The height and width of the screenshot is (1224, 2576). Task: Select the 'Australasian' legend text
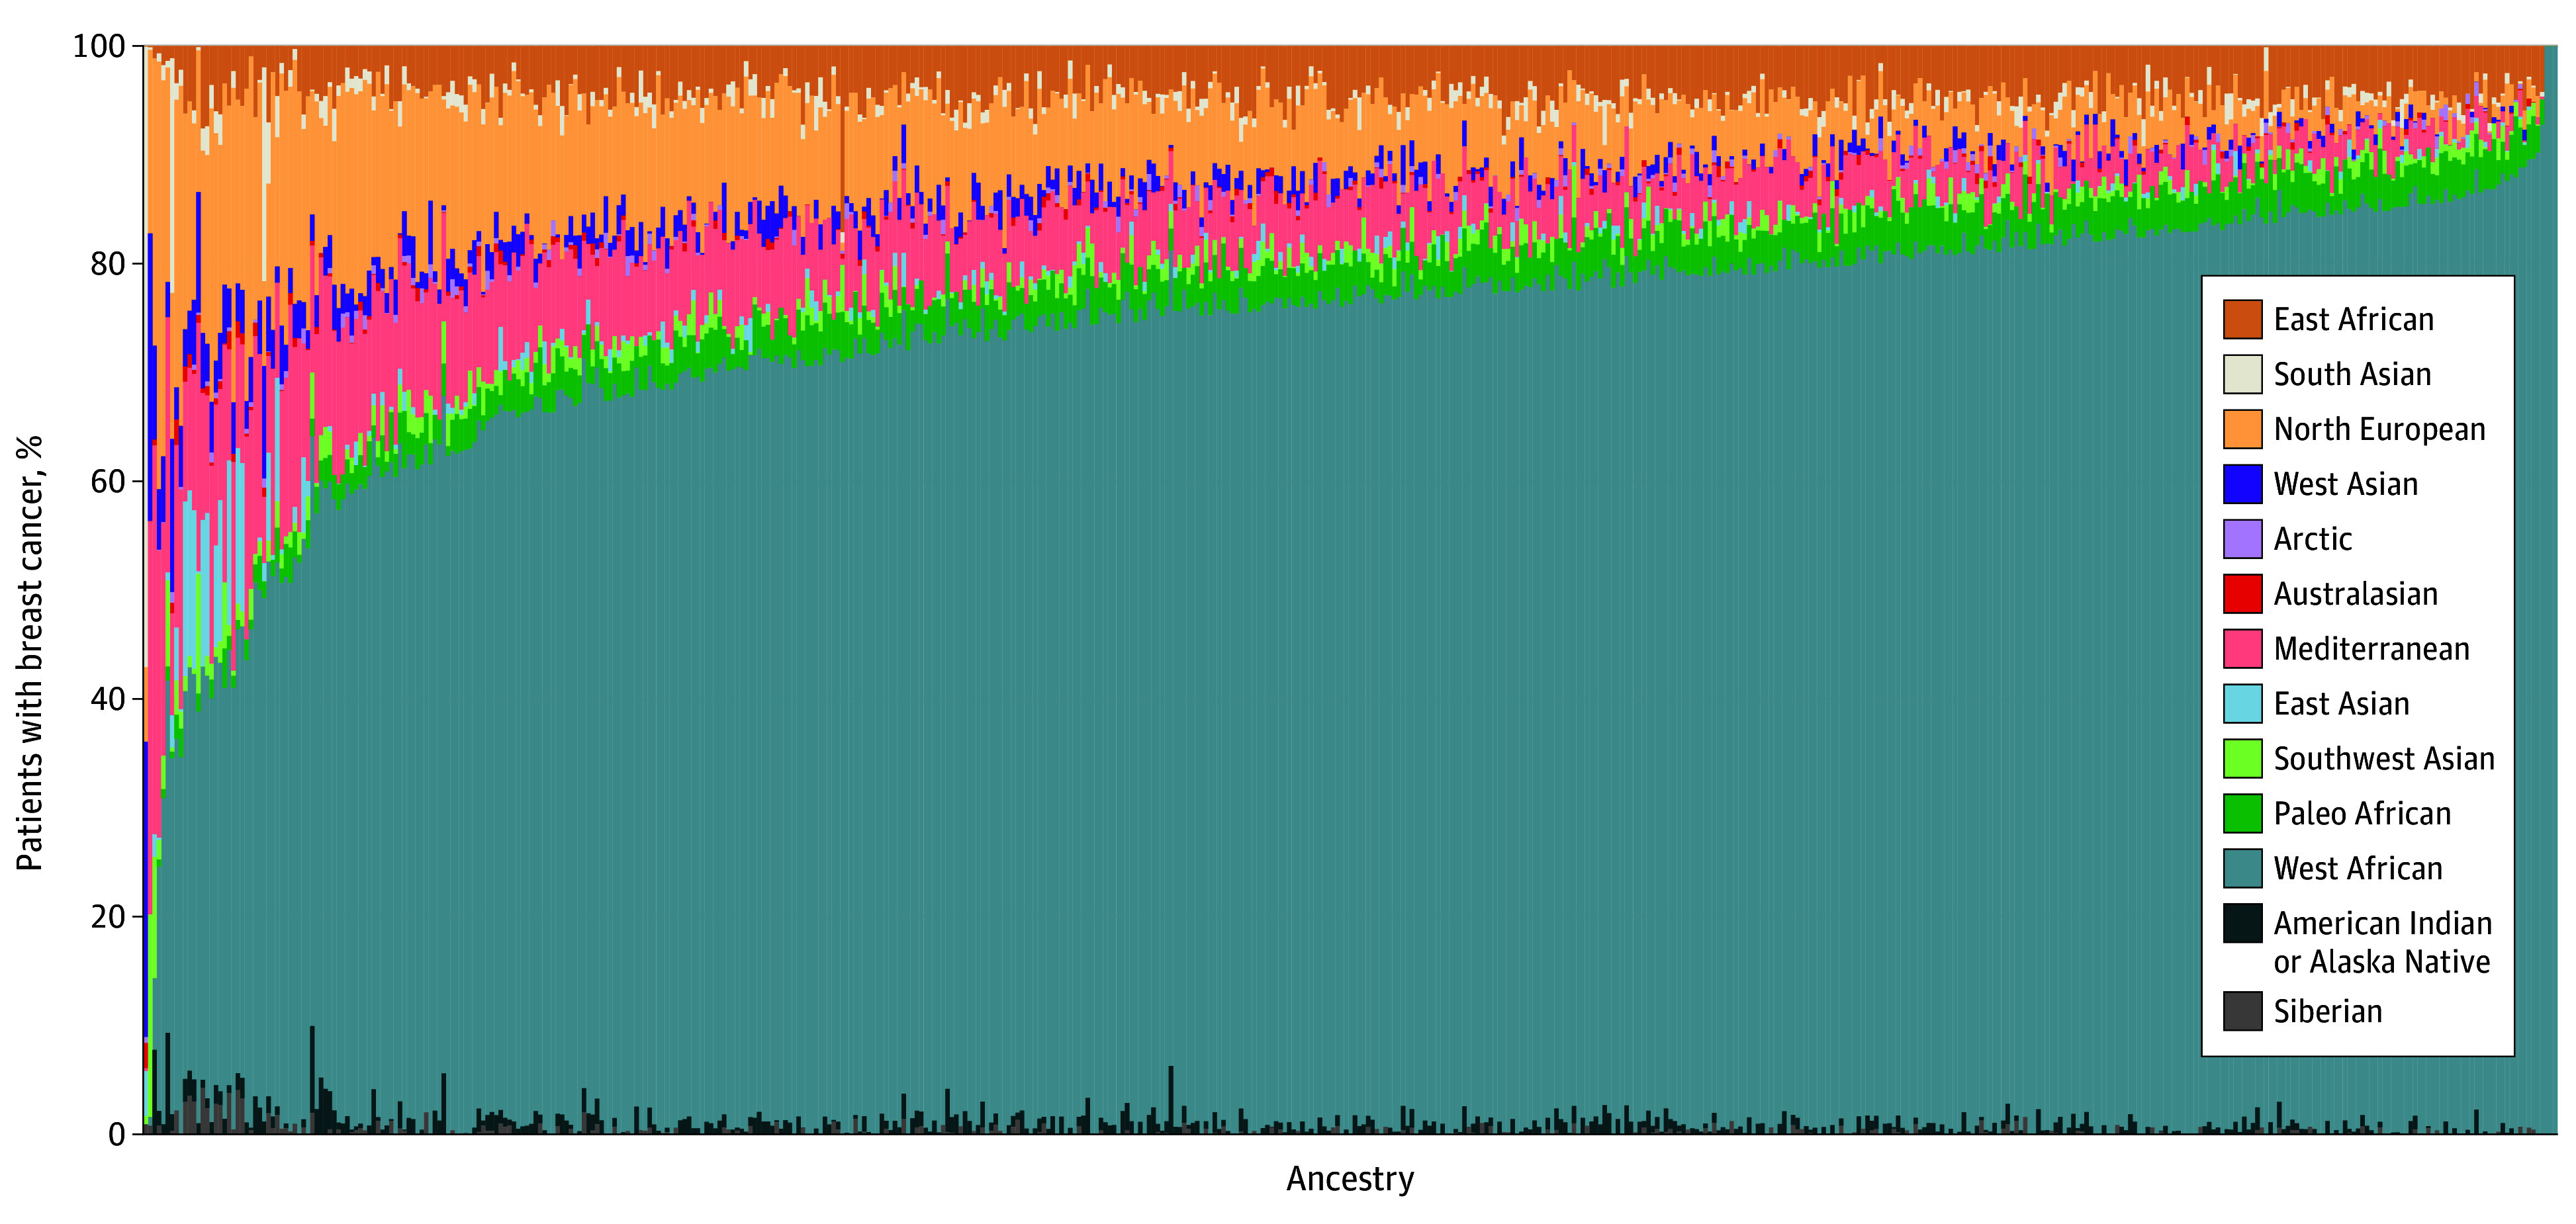coord(2356,595)
